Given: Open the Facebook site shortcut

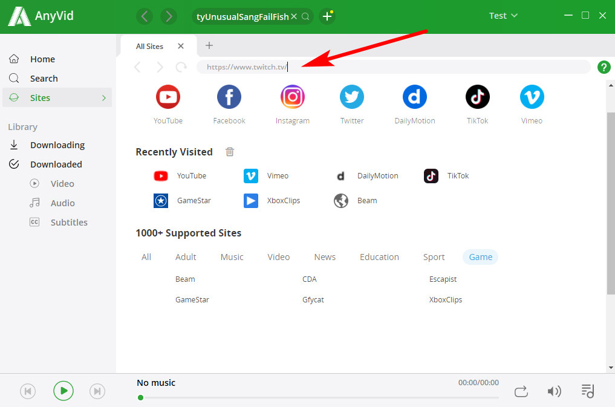Looking at the screenshot, I should coord(229,97).
